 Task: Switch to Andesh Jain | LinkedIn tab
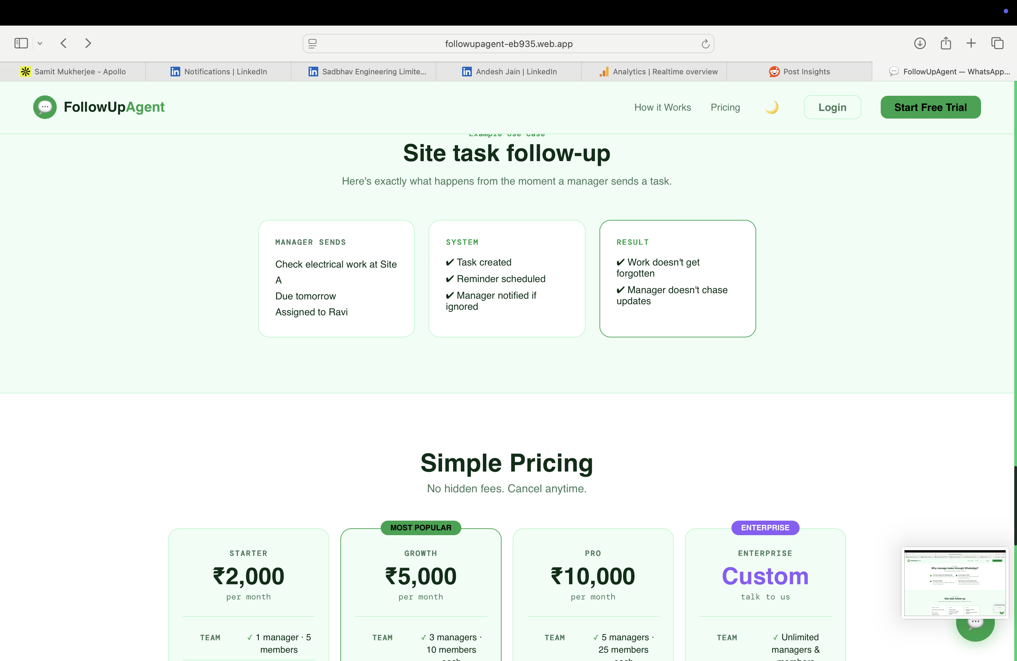509,72
